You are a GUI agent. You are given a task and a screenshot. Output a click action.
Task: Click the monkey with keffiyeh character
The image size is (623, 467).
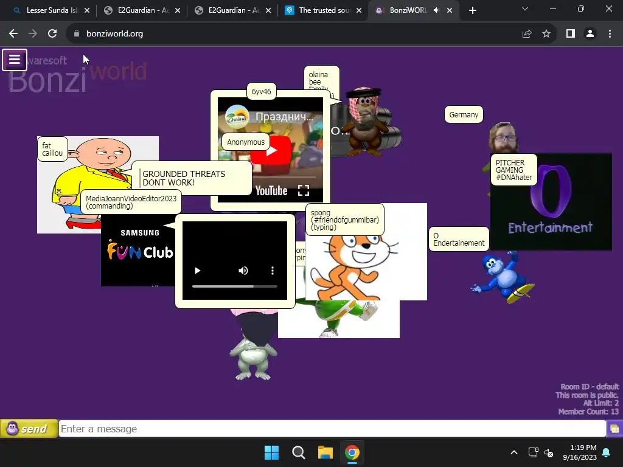point(366,121)
